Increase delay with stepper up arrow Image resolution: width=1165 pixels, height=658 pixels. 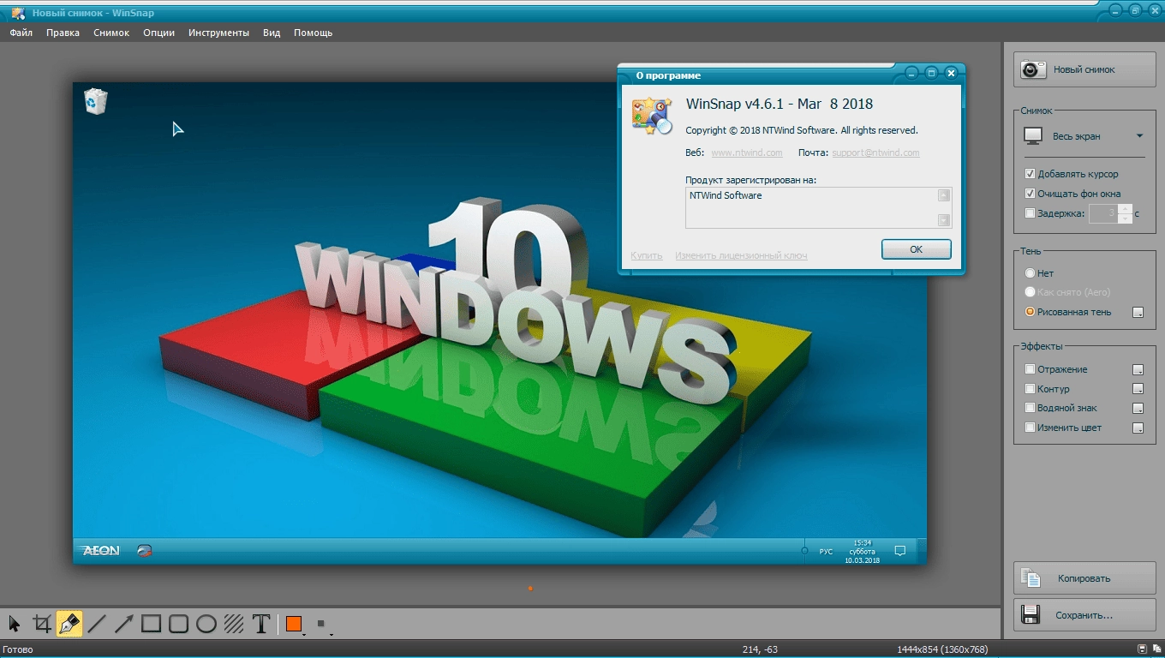point(1126,209)
